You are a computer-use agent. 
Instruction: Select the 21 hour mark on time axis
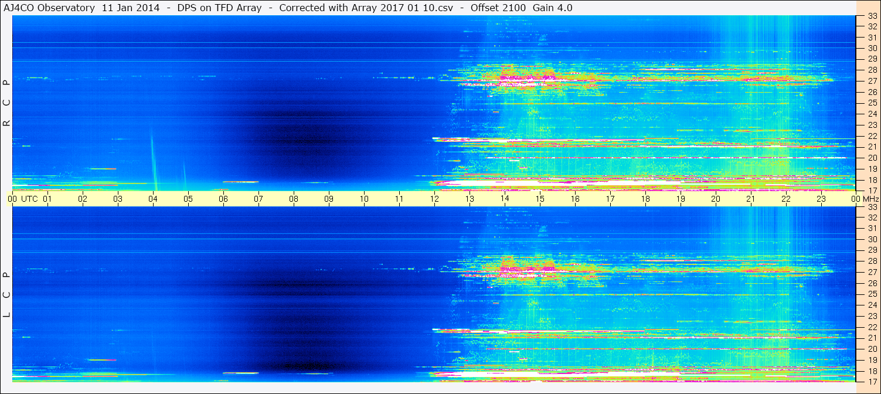[x=751, y=199]
